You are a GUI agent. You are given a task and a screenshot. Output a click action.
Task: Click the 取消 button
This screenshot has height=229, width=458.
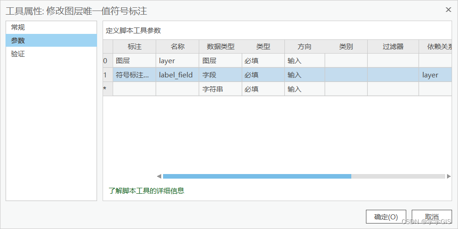pos(432,217)
